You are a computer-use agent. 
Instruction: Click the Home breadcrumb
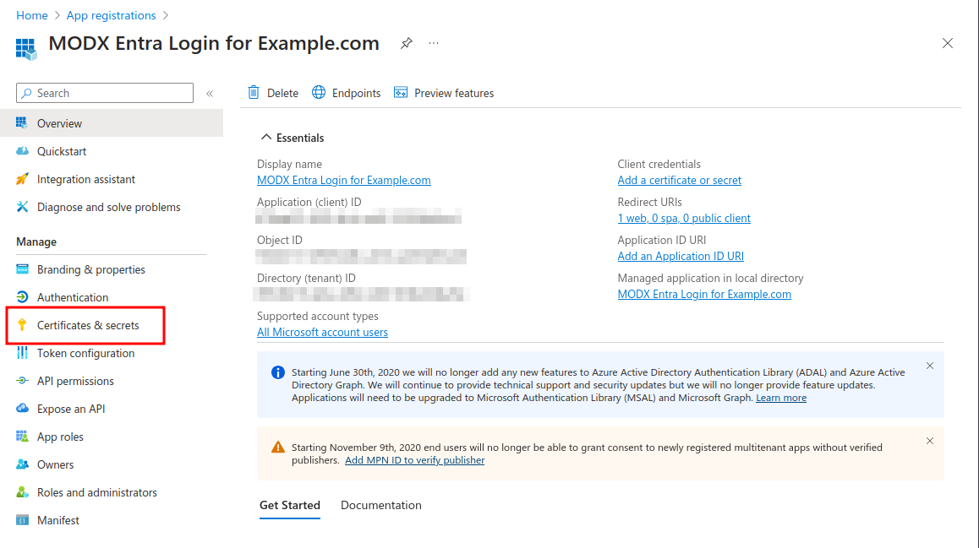click(x=32, y=15)
